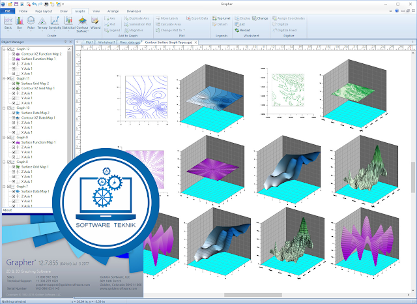Open the Statistical graph type gallery

pyautogui.click(x=68, y=24)
